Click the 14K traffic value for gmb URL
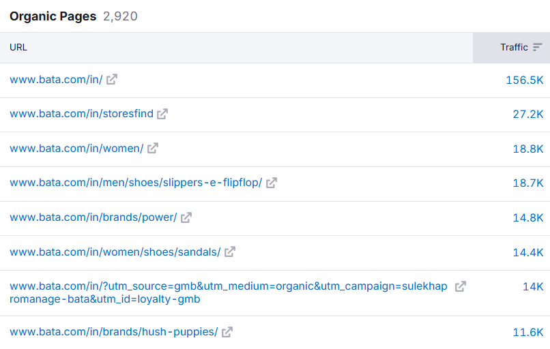 pyautogui.click(x=533, y=287)
